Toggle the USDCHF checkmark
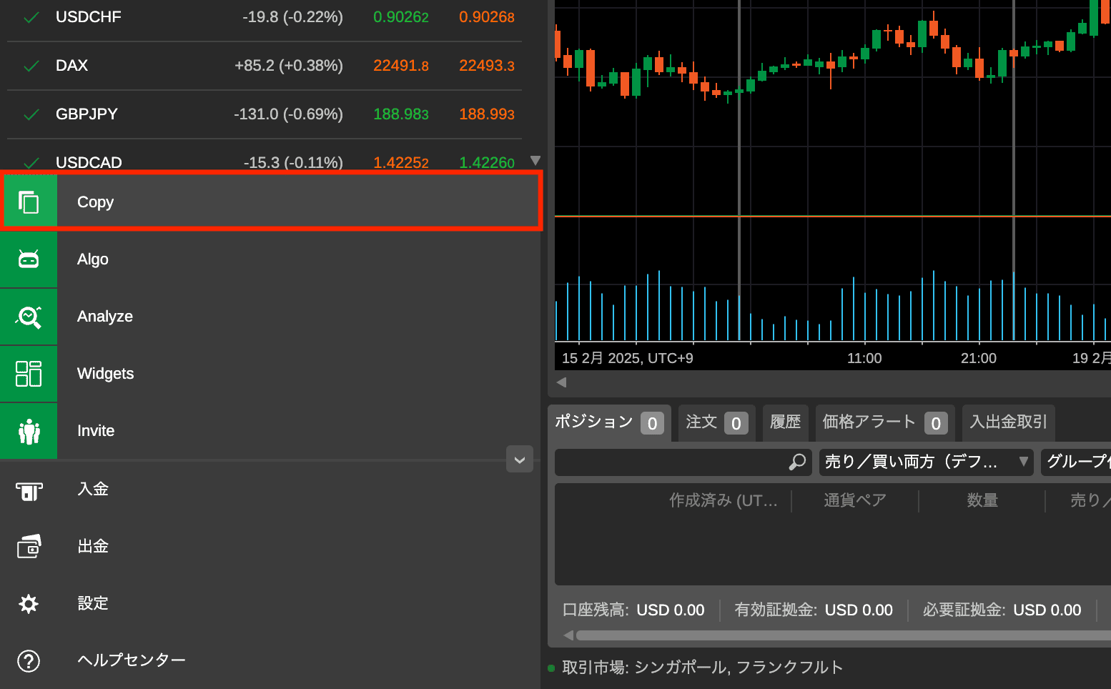The width and height of the screenshot is (1111, 689). click(x=31, y=17)
